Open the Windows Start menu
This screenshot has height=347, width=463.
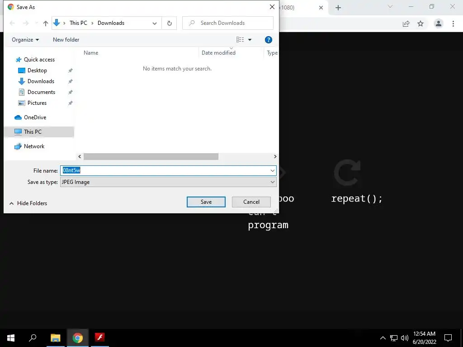tap(11, 338)
